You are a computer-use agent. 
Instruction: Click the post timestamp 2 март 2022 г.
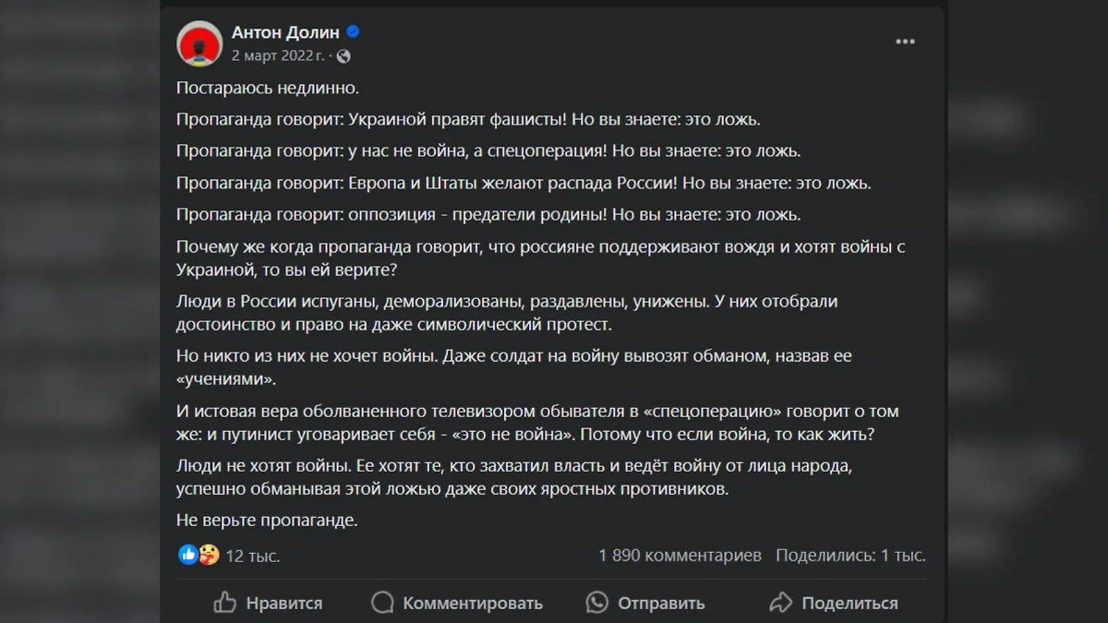coord(279,55)
